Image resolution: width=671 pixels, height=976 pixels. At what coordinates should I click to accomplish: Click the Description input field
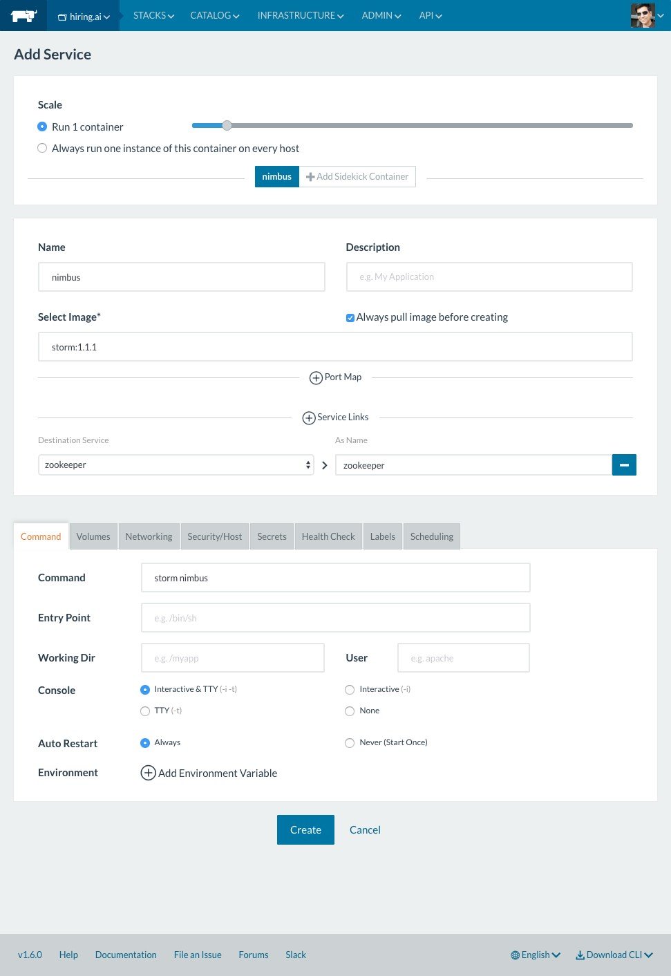[x=489, y=276]
